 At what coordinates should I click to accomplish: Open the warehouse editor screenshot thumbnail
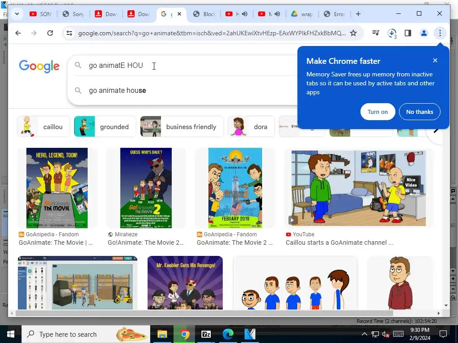[x=77, y=283]
